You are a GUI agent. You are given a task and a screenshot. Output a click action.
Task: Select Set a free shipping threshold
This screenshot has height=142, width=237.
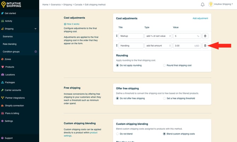[164, 99]
